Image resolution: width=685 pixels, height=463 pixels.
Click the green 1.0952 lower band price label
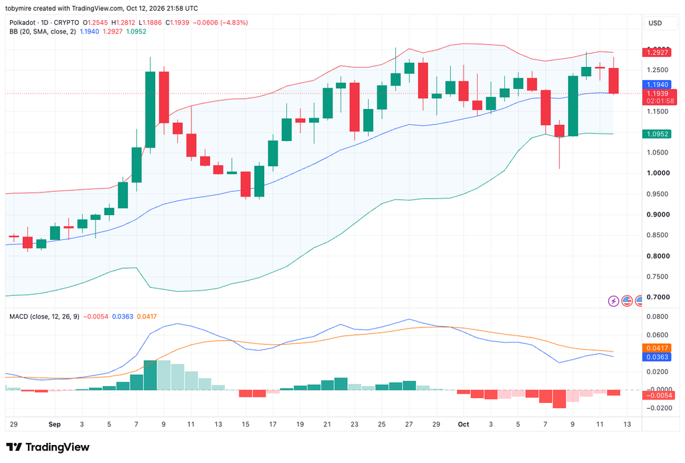click(x=657, y=134)
